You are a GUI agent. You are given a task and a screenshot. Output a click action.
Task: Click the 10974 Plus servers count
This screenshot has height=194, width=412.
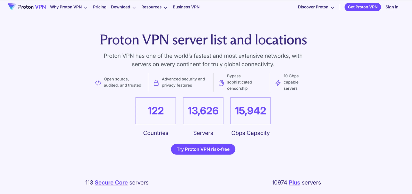point(279,183)
